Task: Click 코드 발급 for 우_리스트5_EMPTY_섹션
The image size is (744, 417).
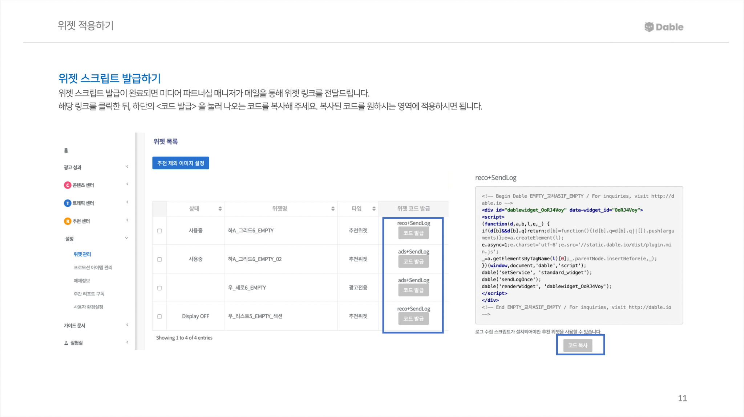Action: click(x=413, y=319)
